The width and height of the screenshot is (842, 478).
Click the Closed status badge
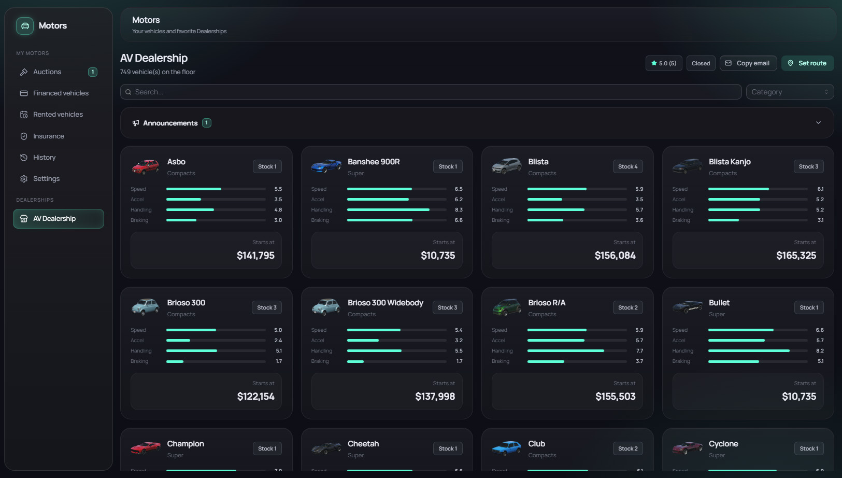701,63
